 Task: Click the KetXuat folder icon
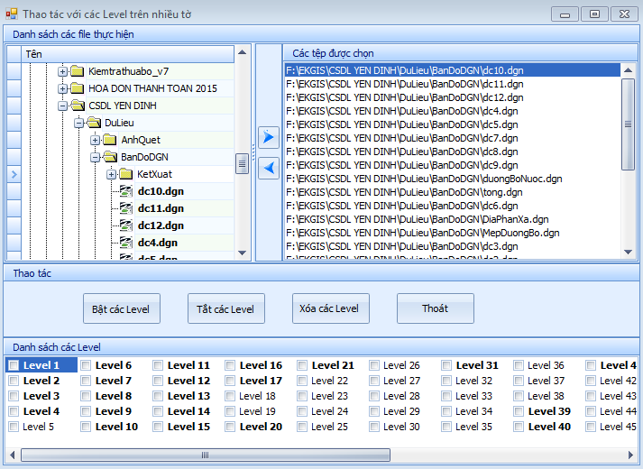click(x=125, y=174)
